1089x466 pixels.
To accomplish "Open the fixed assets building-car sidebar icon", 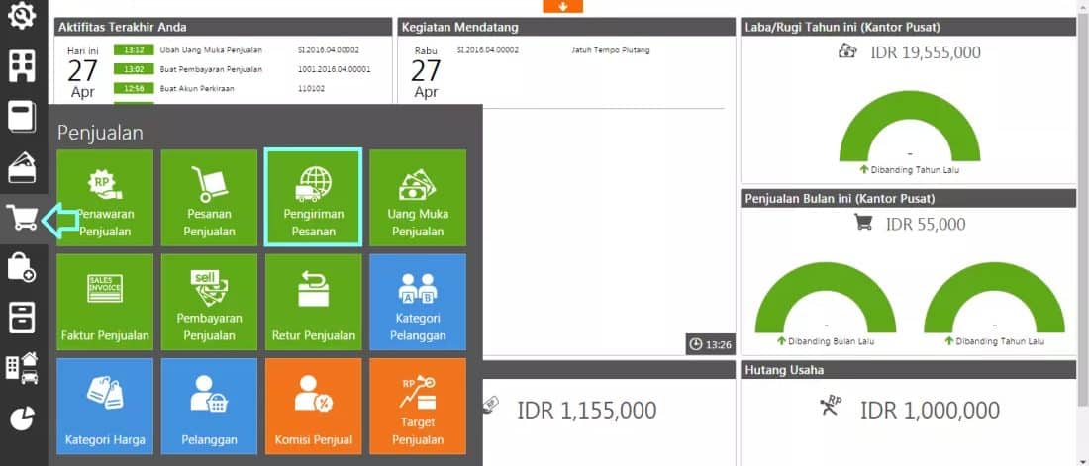I will click(x=22, y=368).
